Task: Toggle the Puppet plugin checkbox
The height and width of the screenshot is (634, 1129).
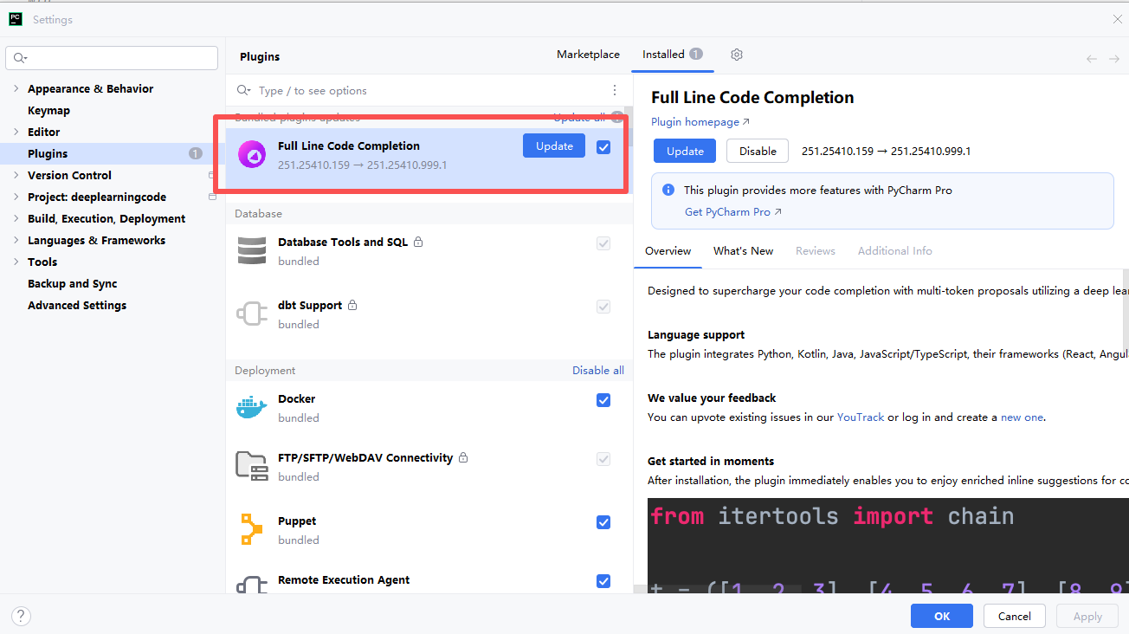Action: click(x=603, y=522)
